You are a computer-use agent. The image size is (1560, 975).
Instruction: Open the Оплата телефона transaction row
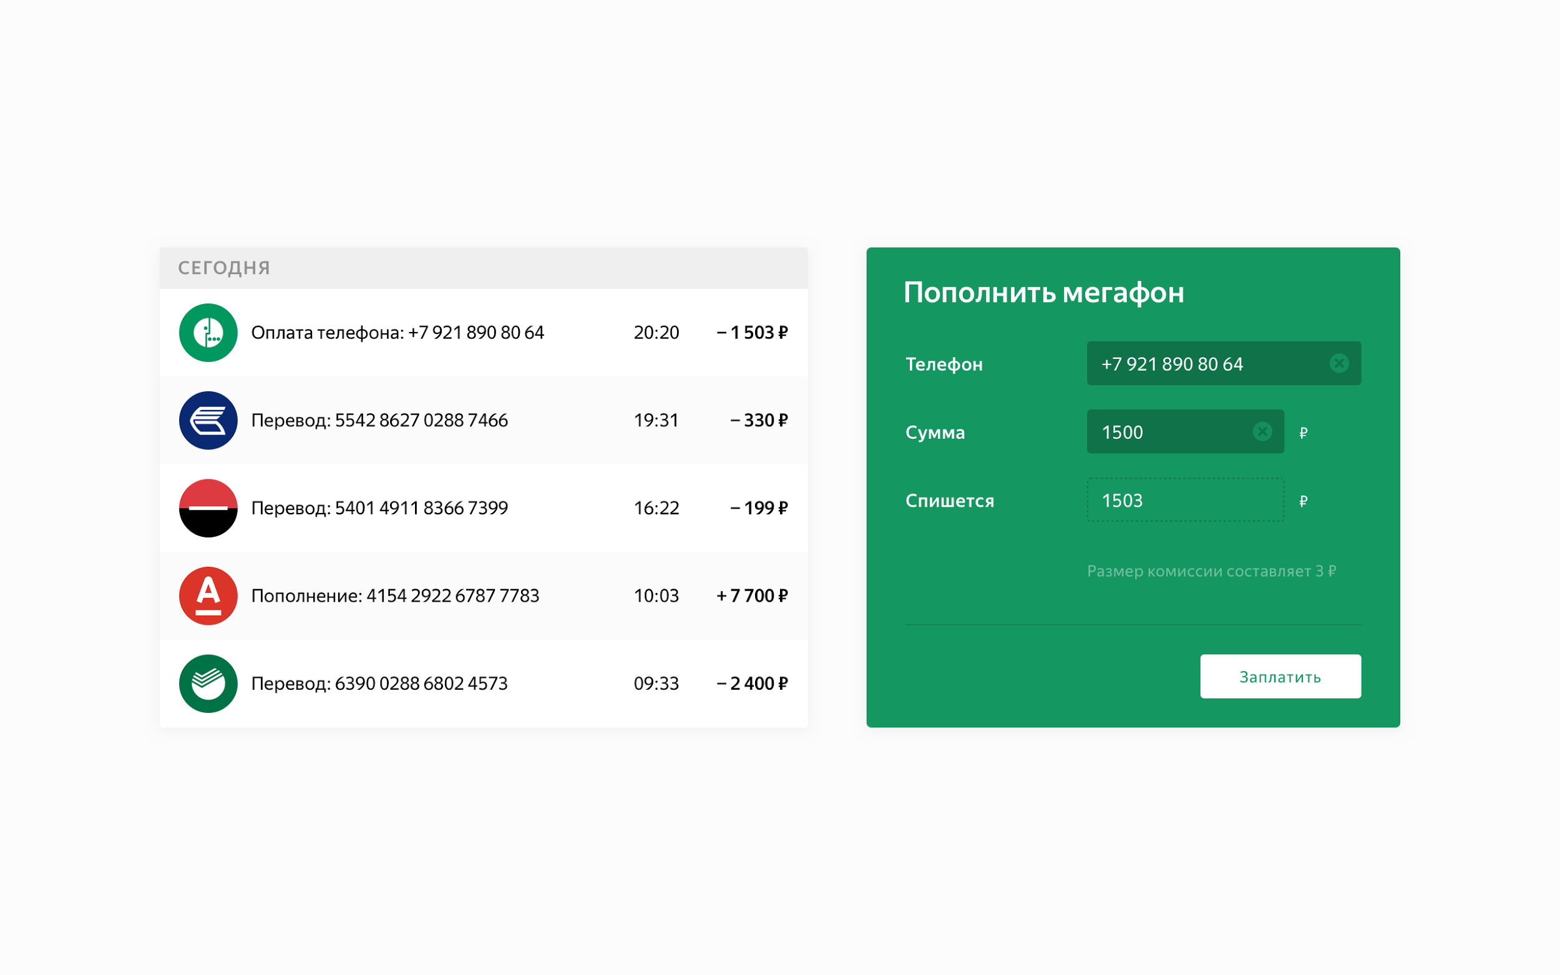397,333
